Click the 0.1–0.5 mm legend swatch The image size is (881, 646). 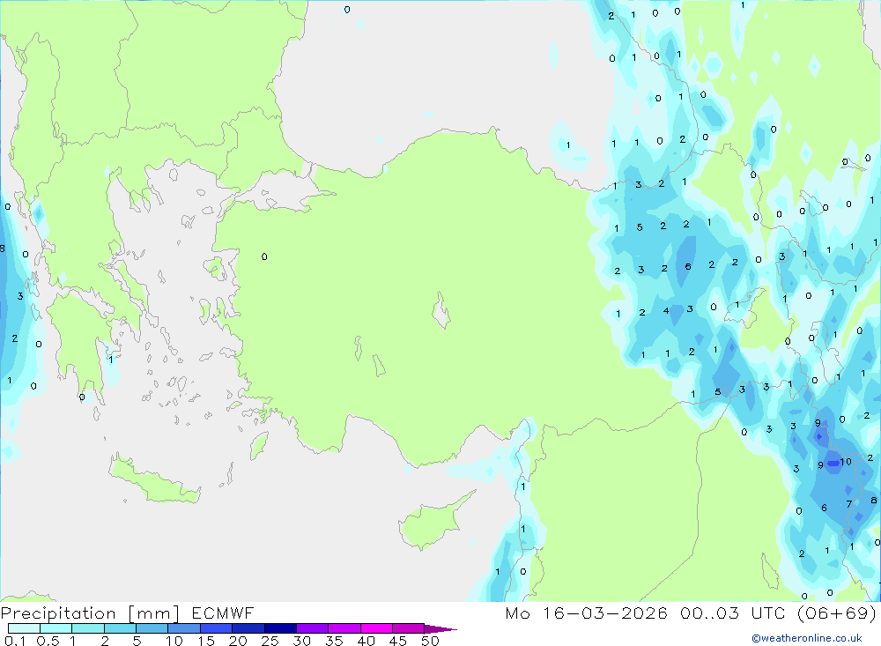pos(24,628)
